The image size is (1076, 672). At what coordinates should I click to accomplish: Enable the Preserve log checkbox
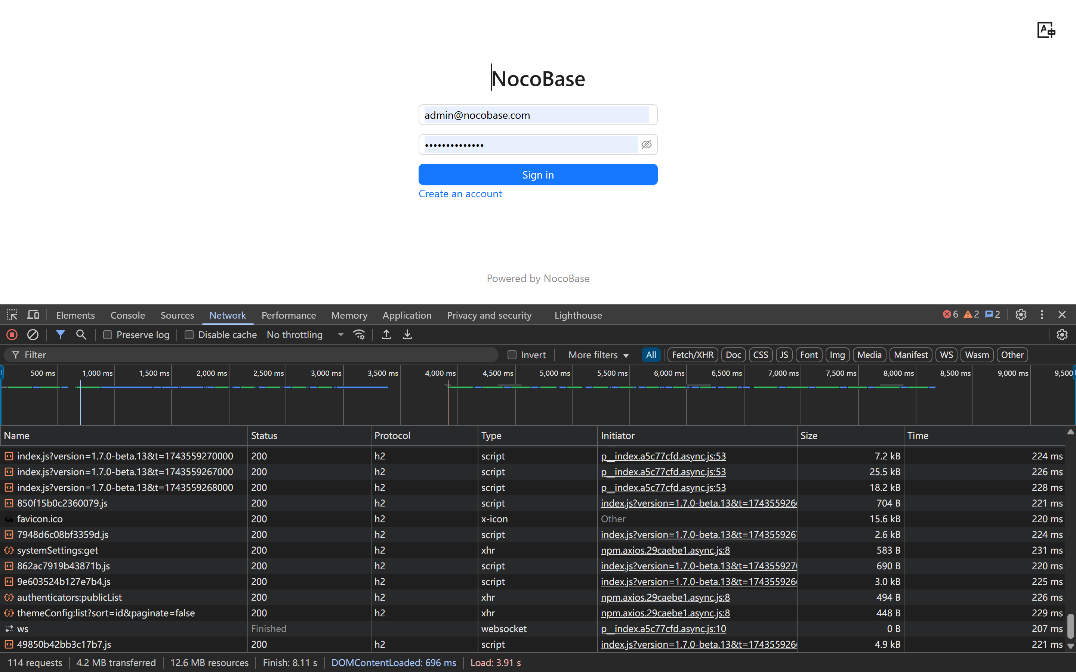pyautogui.click(x=108, y=335)
